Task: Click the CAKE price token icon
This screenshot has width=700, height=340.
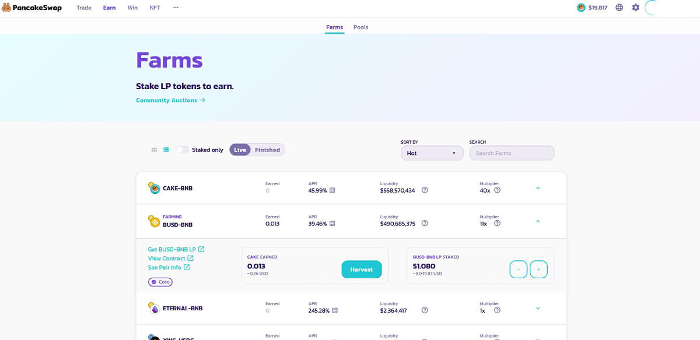Action: click(x=581, y=8)
